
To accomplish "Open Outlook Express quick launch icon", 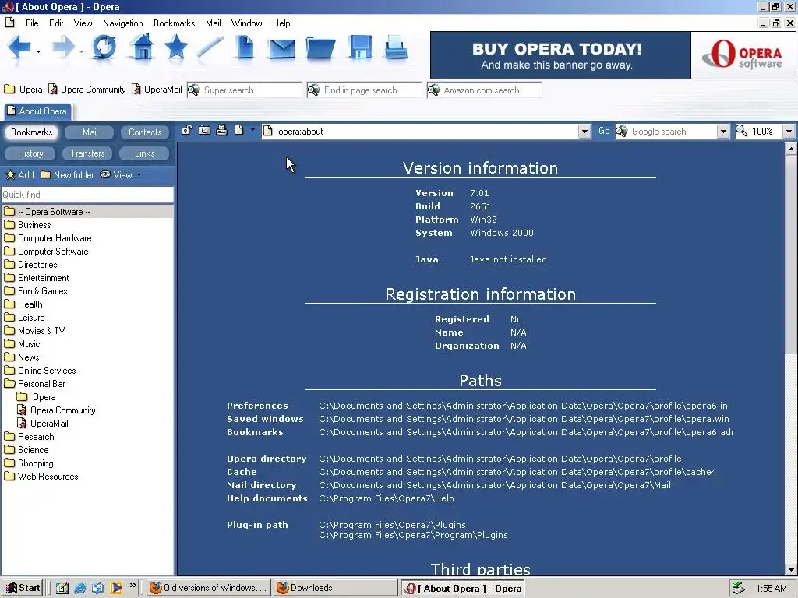I will [x=97, y=588].
